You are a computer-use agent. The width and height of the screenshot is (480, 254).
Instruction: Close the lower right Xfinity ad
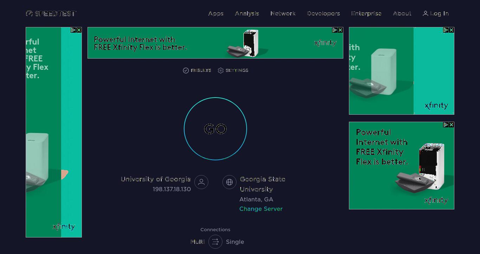[x=451, y=125]
